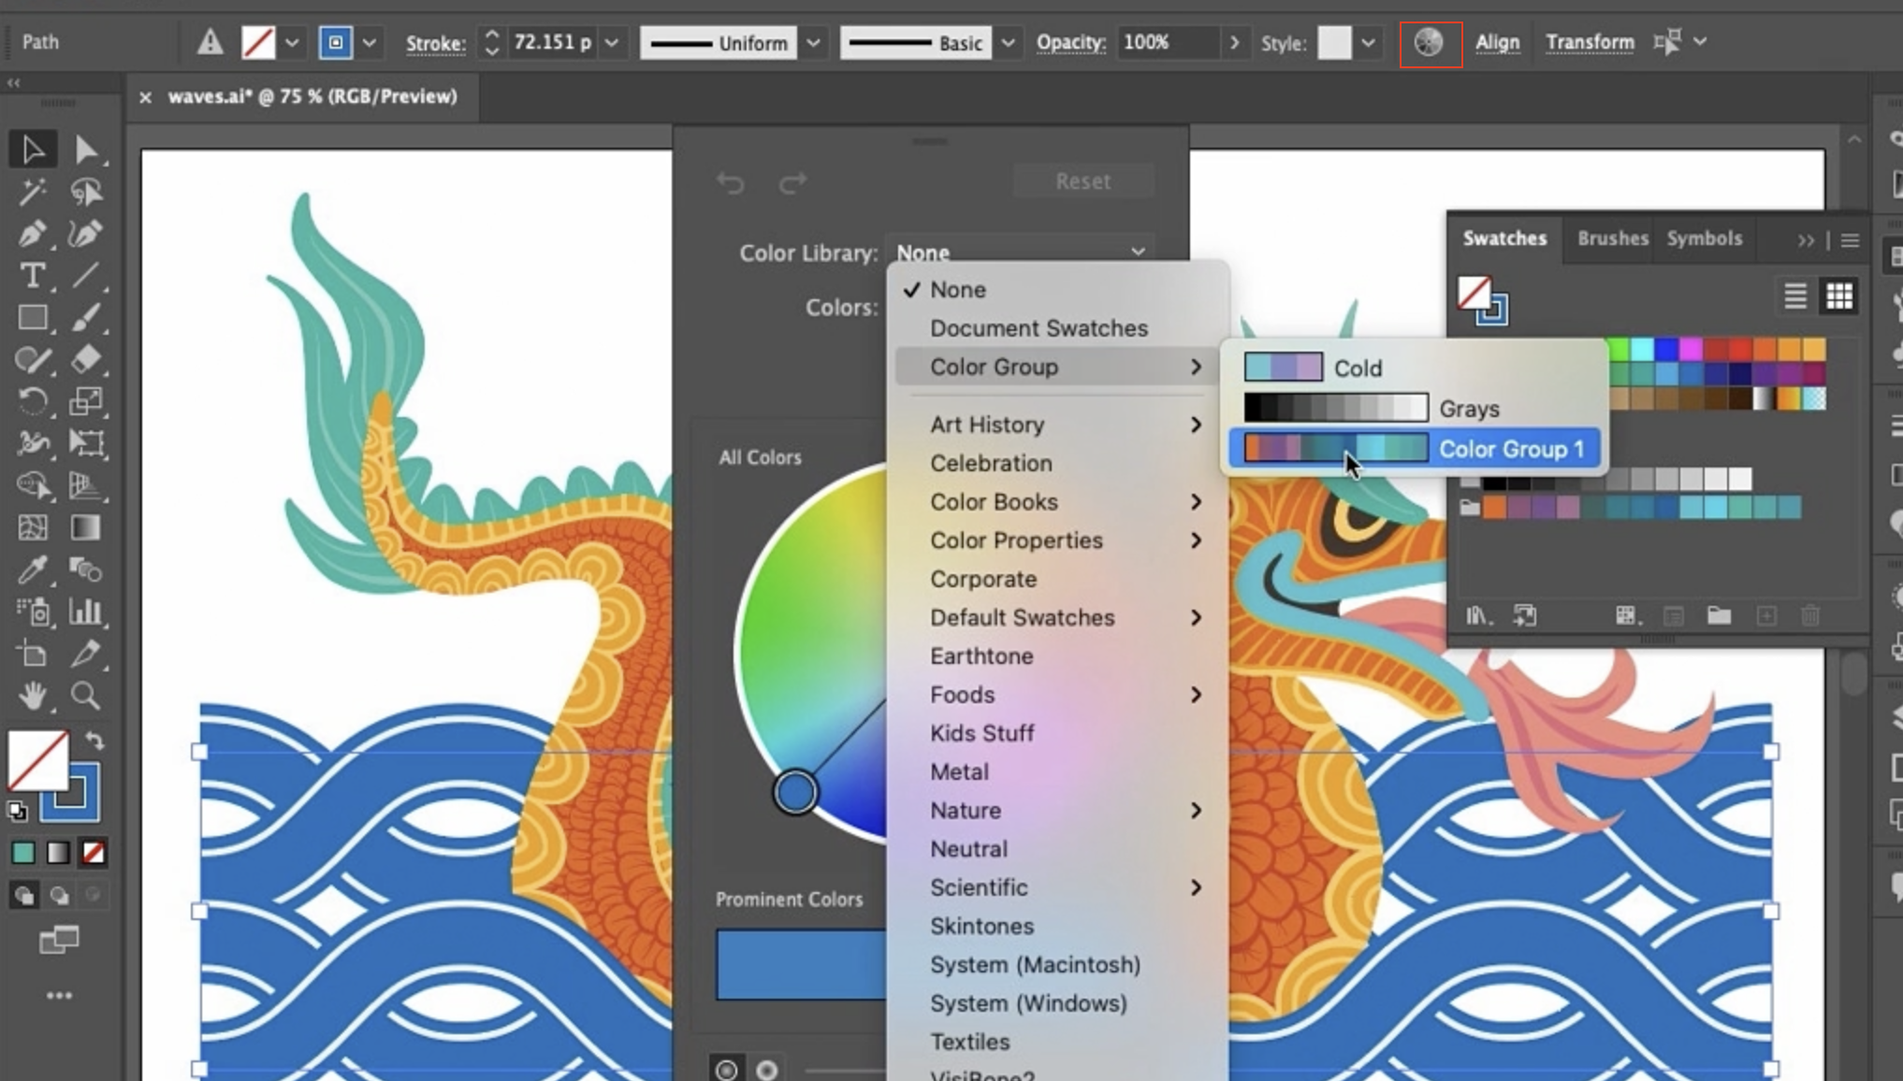Screen dimensions: 1903x1081
Task: Select the Eyedropper tool
Action: 32,569
